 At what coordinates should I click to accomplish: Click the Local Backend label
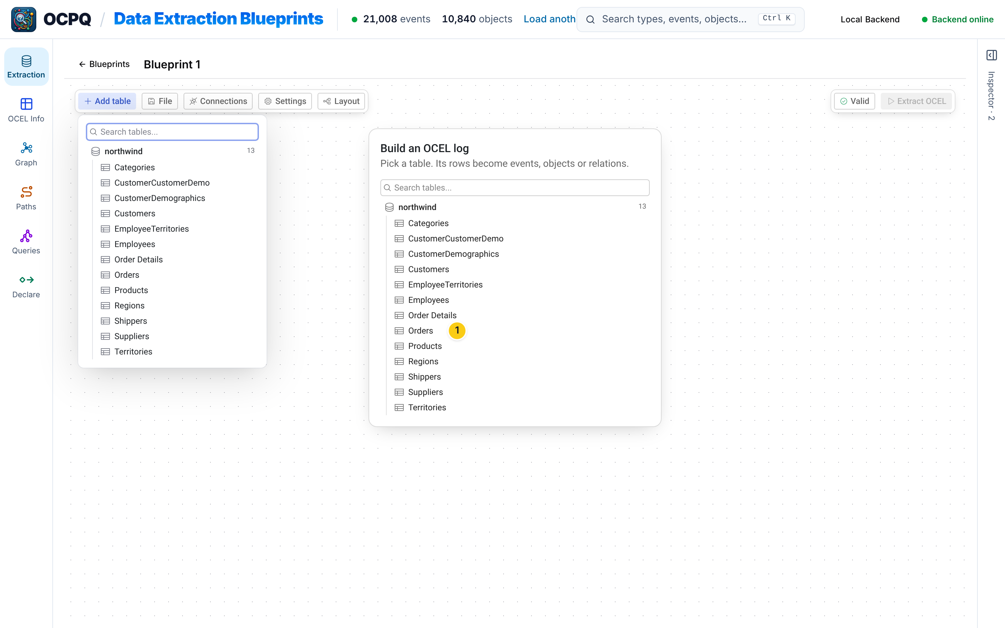click(870, 20)
